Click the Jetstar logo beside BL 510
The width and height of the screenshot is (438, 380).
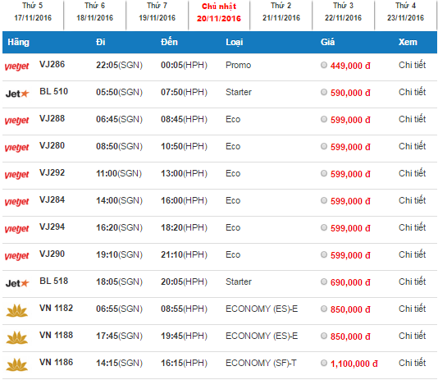click(x=17, y=94)
